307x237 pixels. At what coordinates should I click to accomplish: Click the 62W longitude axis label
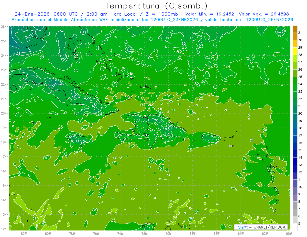click(x=265, y=233)
